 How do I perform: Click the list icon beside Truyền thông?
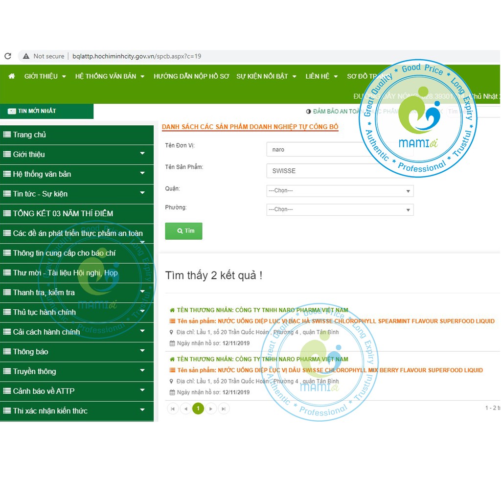coord(7,371)
